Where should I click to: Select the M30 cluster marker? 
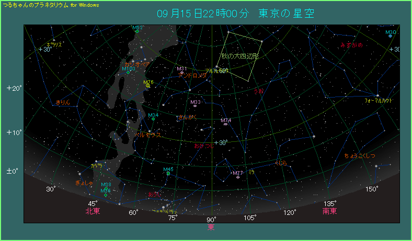tap(391, 36)
